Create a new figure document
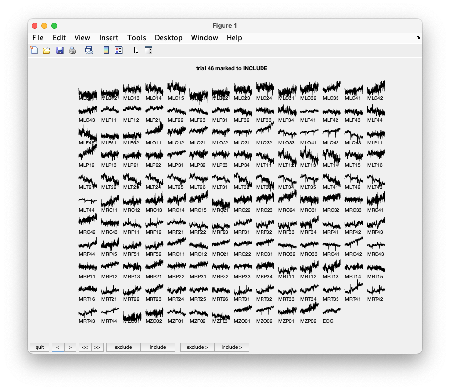The width and height of the screenshot is (450, 390). tap(34, 50)
